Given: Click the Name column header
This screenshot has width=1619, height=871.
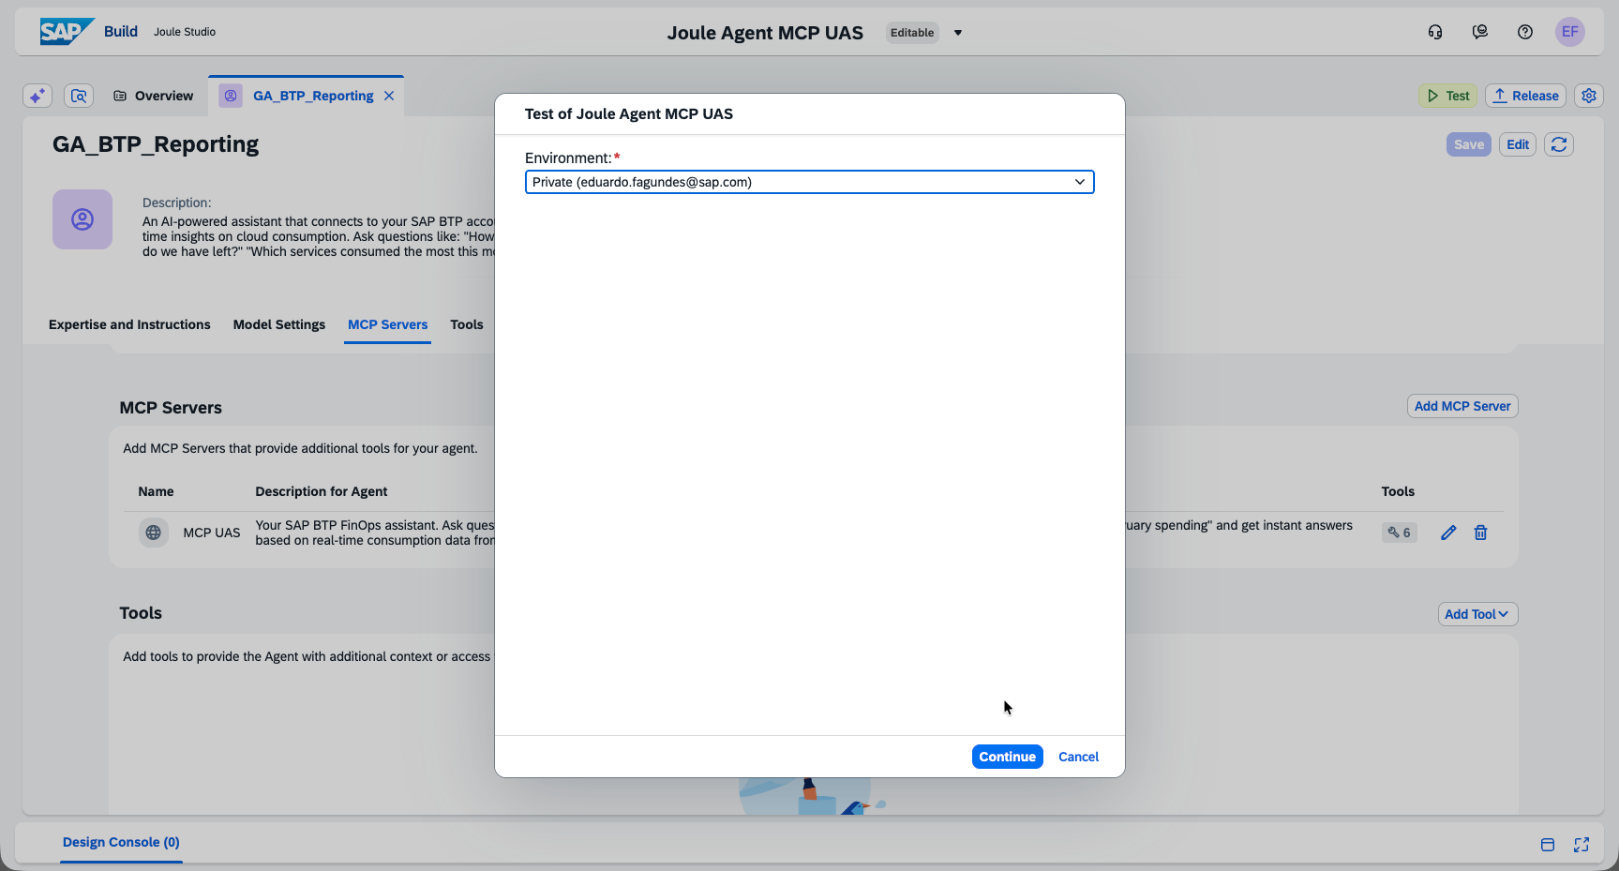Looking at the screenshot, I should coord(156,491).
